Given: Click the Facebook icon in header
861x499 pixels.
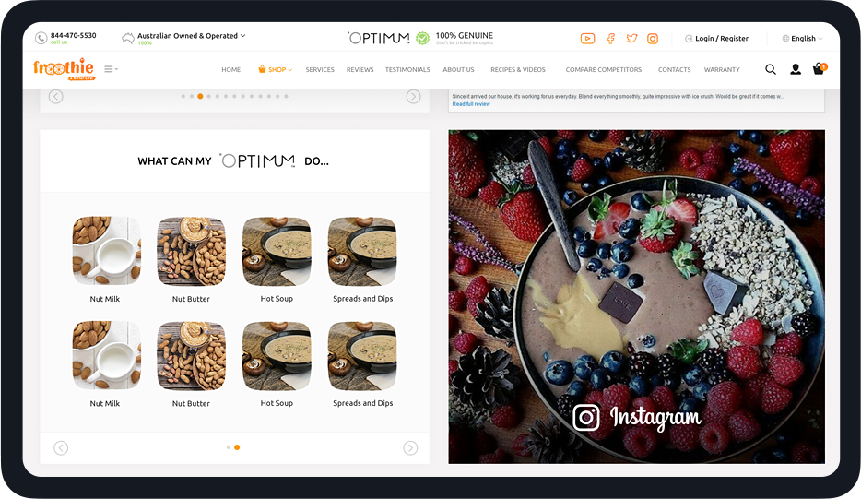Looking at the screenshot, I should coord(610,39).
